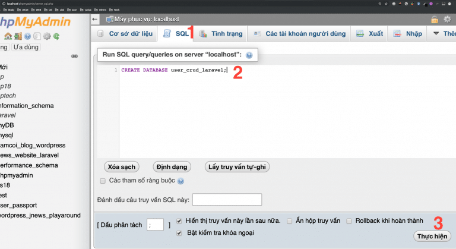This screenshot has width=456, height=249.
Task: Open news_website_laravel database
Action: tap(29, 155)
